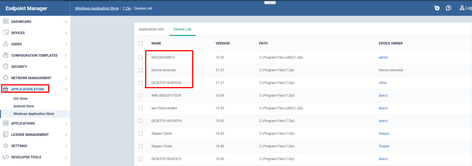Open Windows Application Store submenu item
The height and width of the screenshot is (166, 472).
[34, 114]
